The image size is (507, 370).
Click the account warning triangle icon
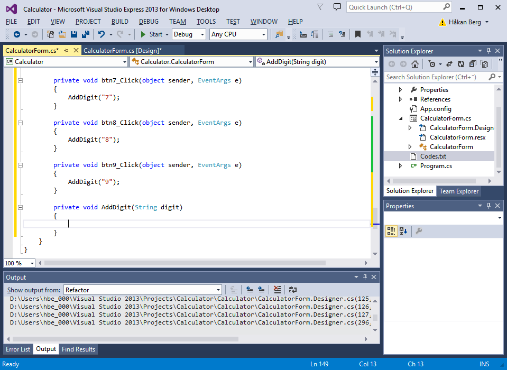442,22
